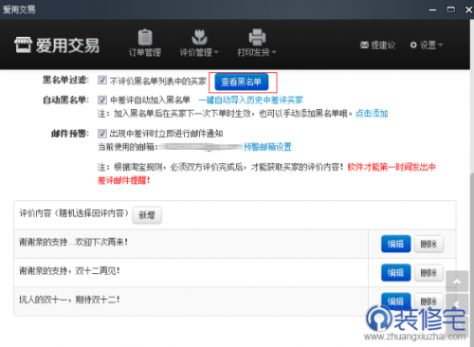Select text 坑人的双十一,期待双十二!

tap(69, 300)
